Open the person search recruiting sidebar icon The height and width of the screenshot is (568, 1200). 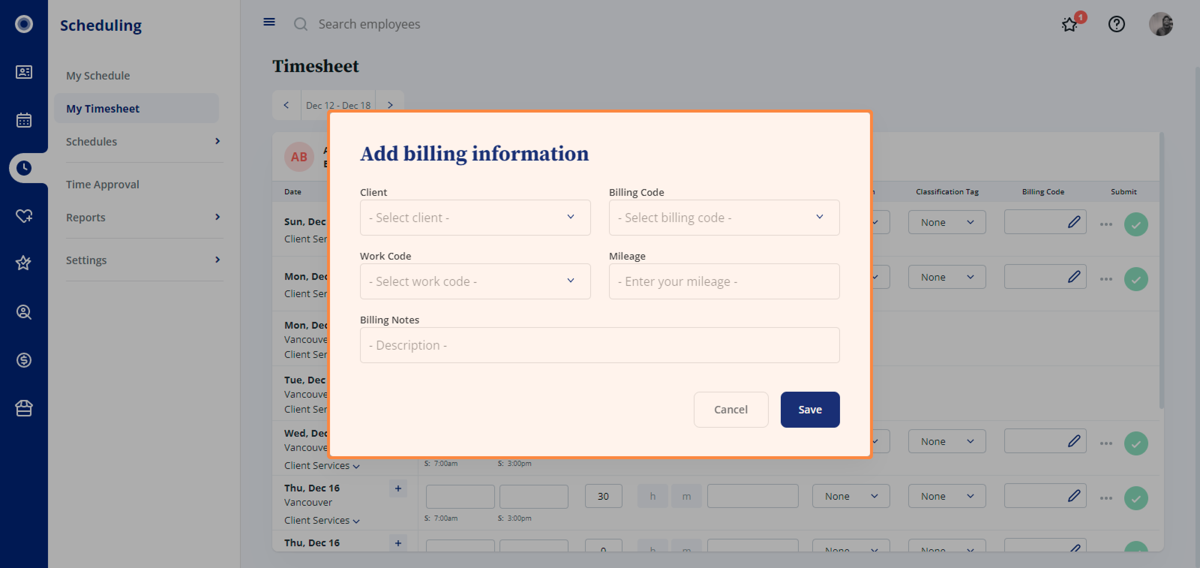(x=24, y=312)
